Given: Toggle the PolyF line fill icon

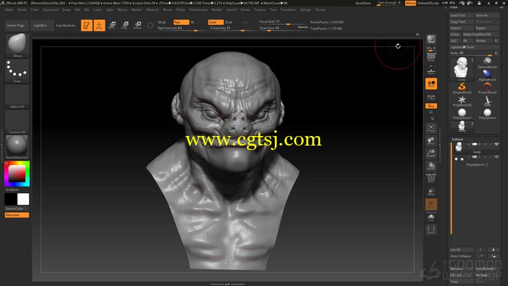Looking at the screenshot, I should coord(431,179).
